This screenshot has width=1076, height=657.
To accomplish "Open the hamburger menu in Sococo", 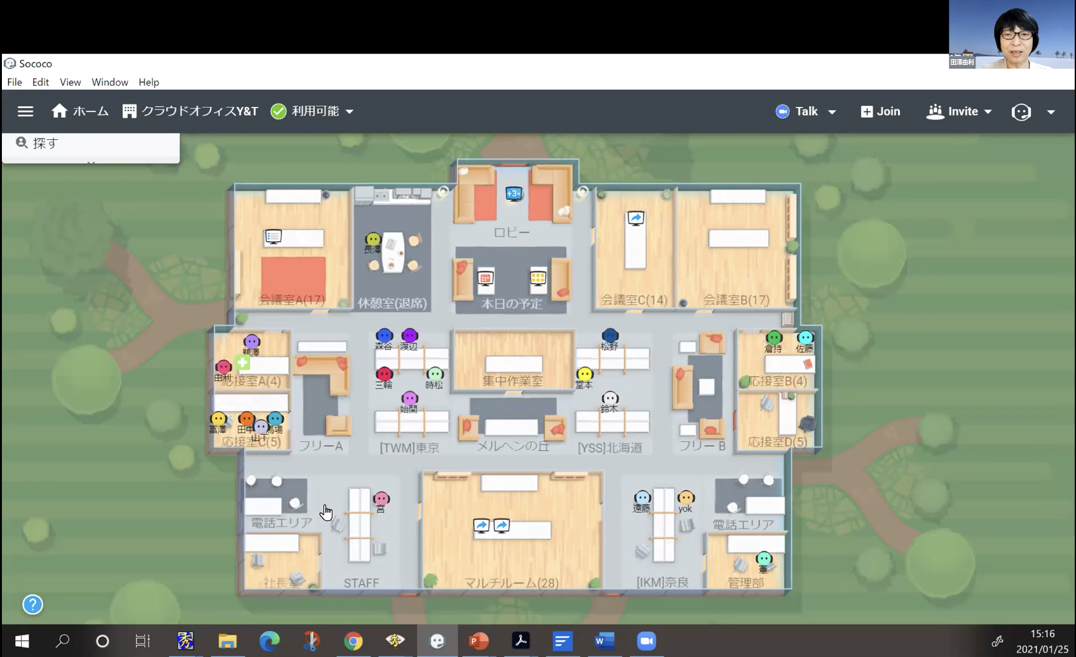I will point(25,111).
